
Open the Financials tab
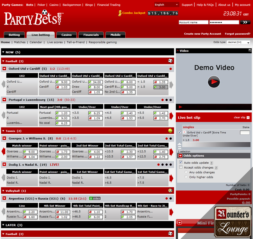pyautogui.click(x=91, y=35)
